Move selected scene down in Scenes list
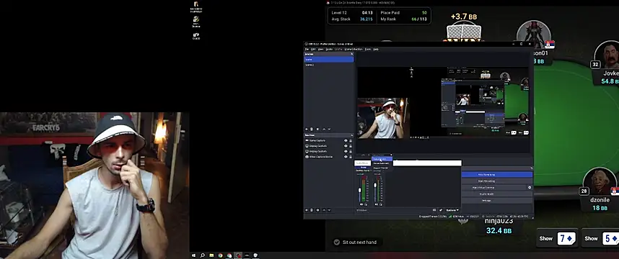Screen dimensions: 619x259 pyautogui.click(x=329, y=129)
